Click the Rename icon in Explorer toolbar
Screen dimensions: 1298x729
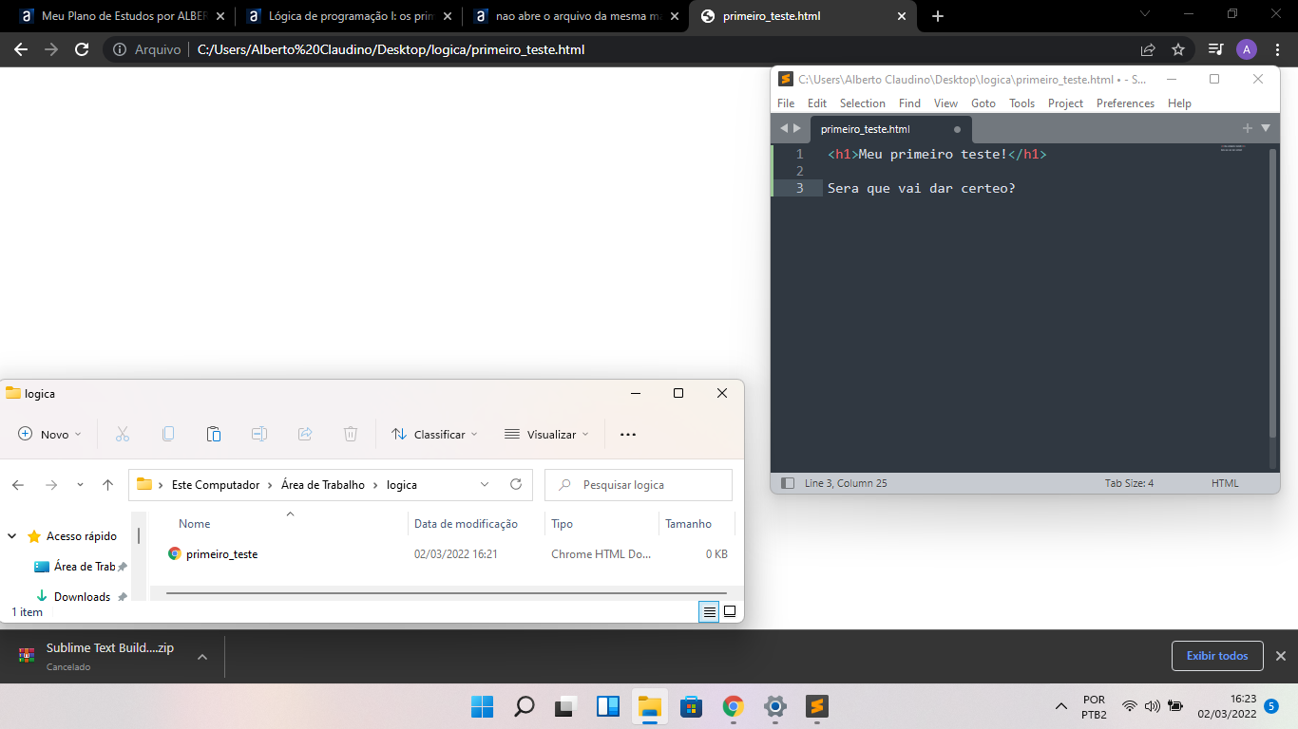[259, 434]
